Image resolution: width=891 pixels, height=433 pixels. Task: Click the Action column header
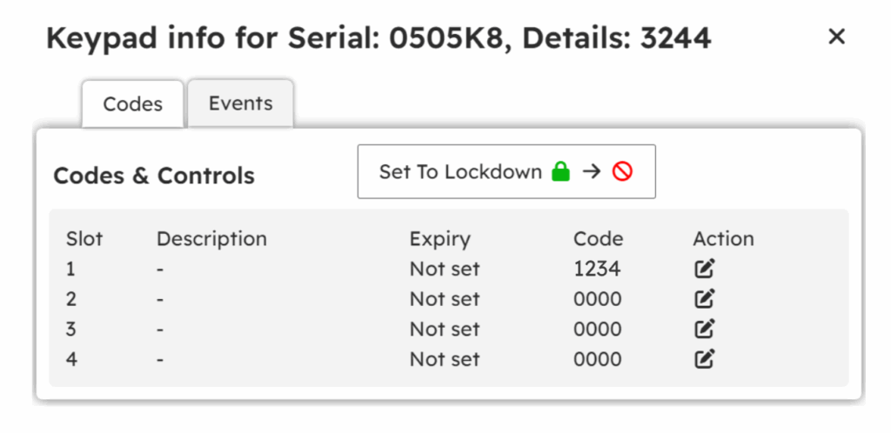723,239
